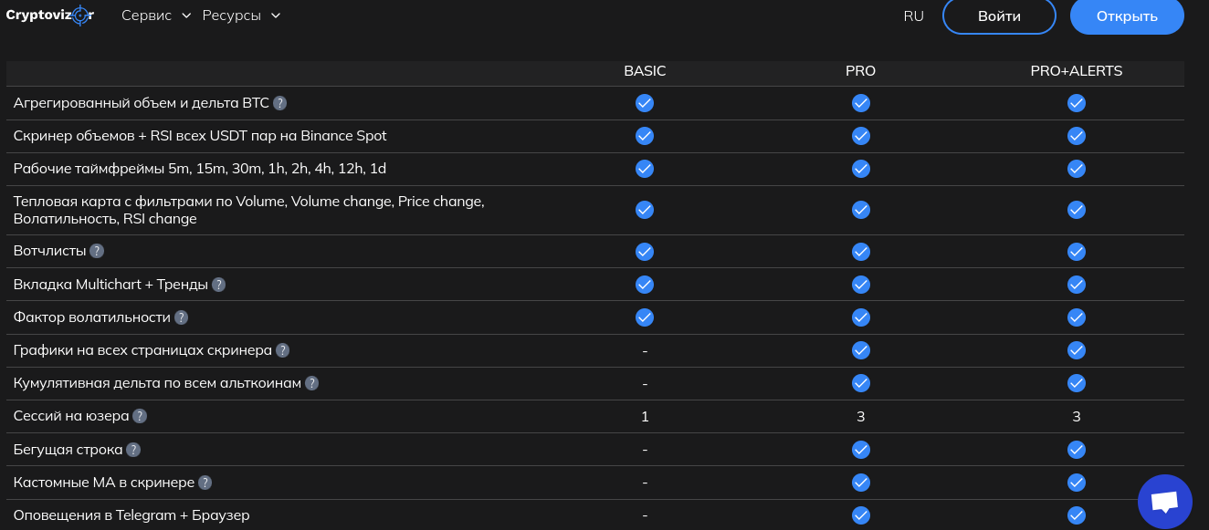Click PRO checkmark for Бегущая строка row
Image resolution: width=1209 pixels, height=530 pixels.
click(860, 450)
